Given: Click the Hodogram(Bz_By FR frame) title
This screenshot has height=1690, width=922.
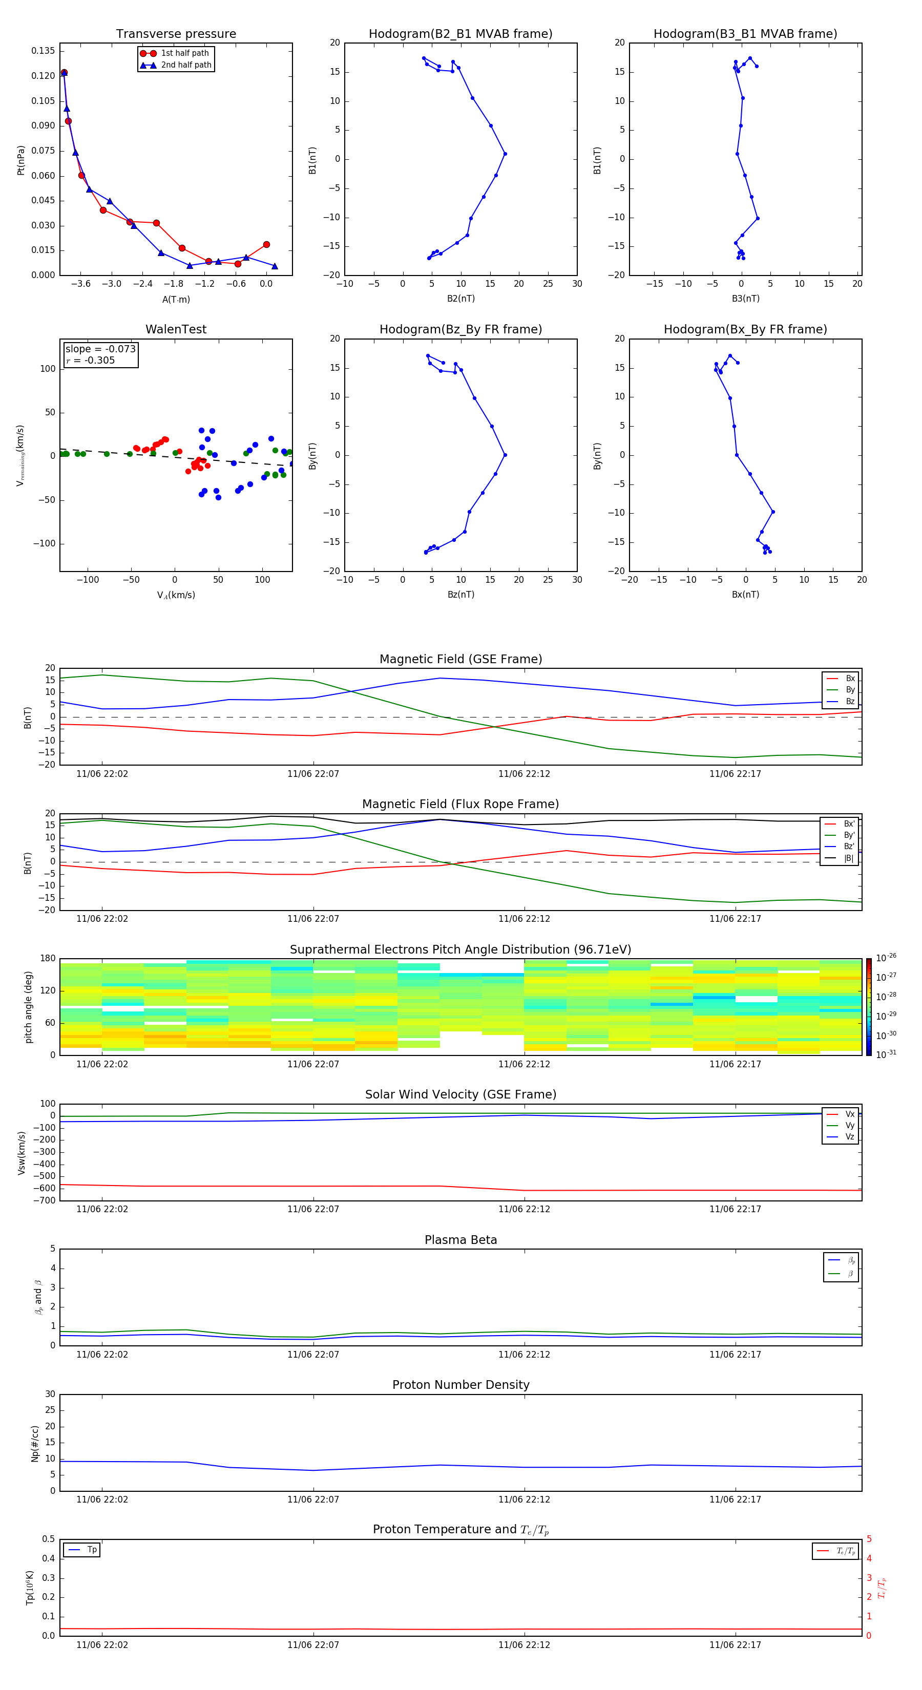Looking at the screenshot, I should coord(460,329).
